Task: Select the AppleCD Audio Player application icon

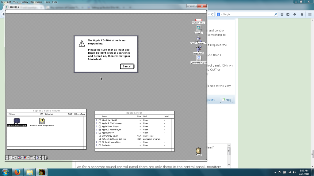Action: point(17,121)
